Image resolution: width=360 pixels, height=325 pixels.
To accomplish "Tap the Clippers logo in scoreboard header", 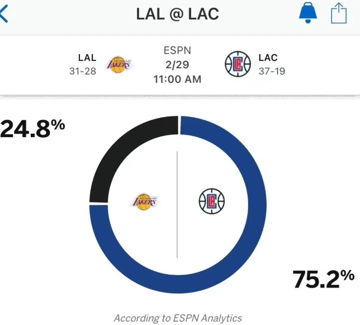I will point(236,64).
